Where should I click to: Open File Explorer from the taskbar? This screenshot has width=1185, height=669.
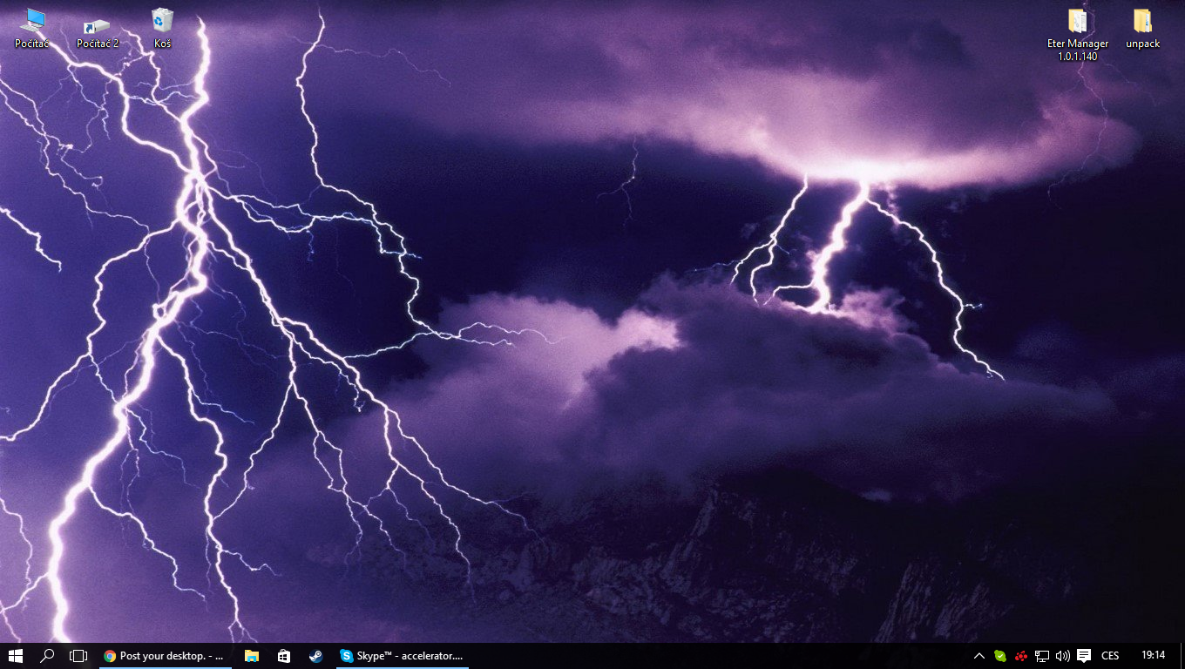pos(252,656)
